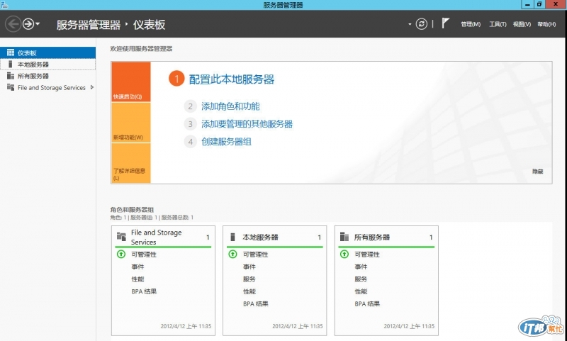Open the 管理(M) menu
The image size is (567, 341).
(x=471, y=24)
